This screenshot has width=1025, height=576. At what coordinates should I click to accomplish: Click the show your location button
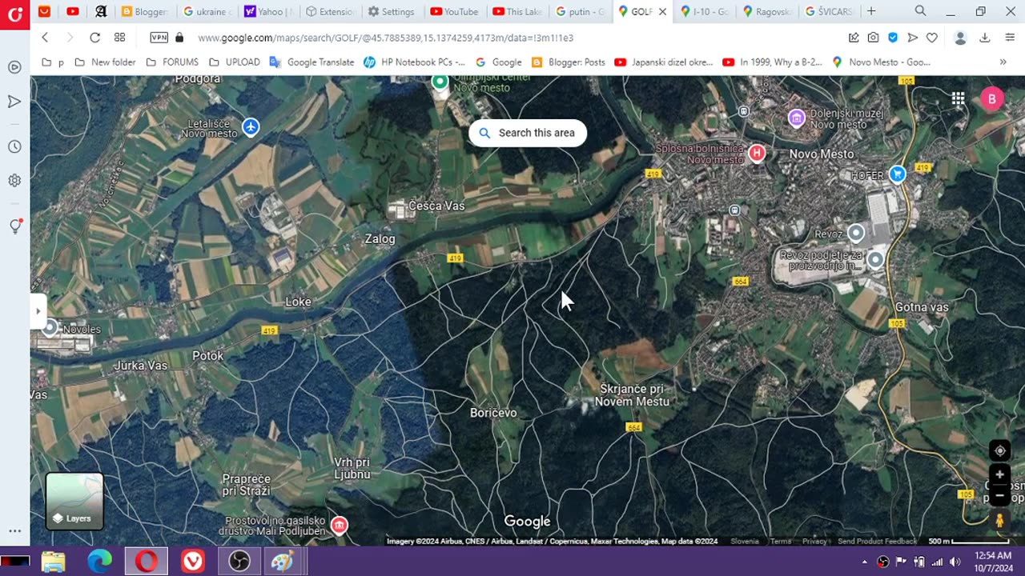(999, 450)
